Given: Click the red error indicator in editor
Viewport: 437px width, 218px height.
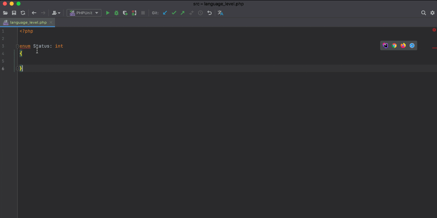Looking at the screenshot, I should [434, 30].
